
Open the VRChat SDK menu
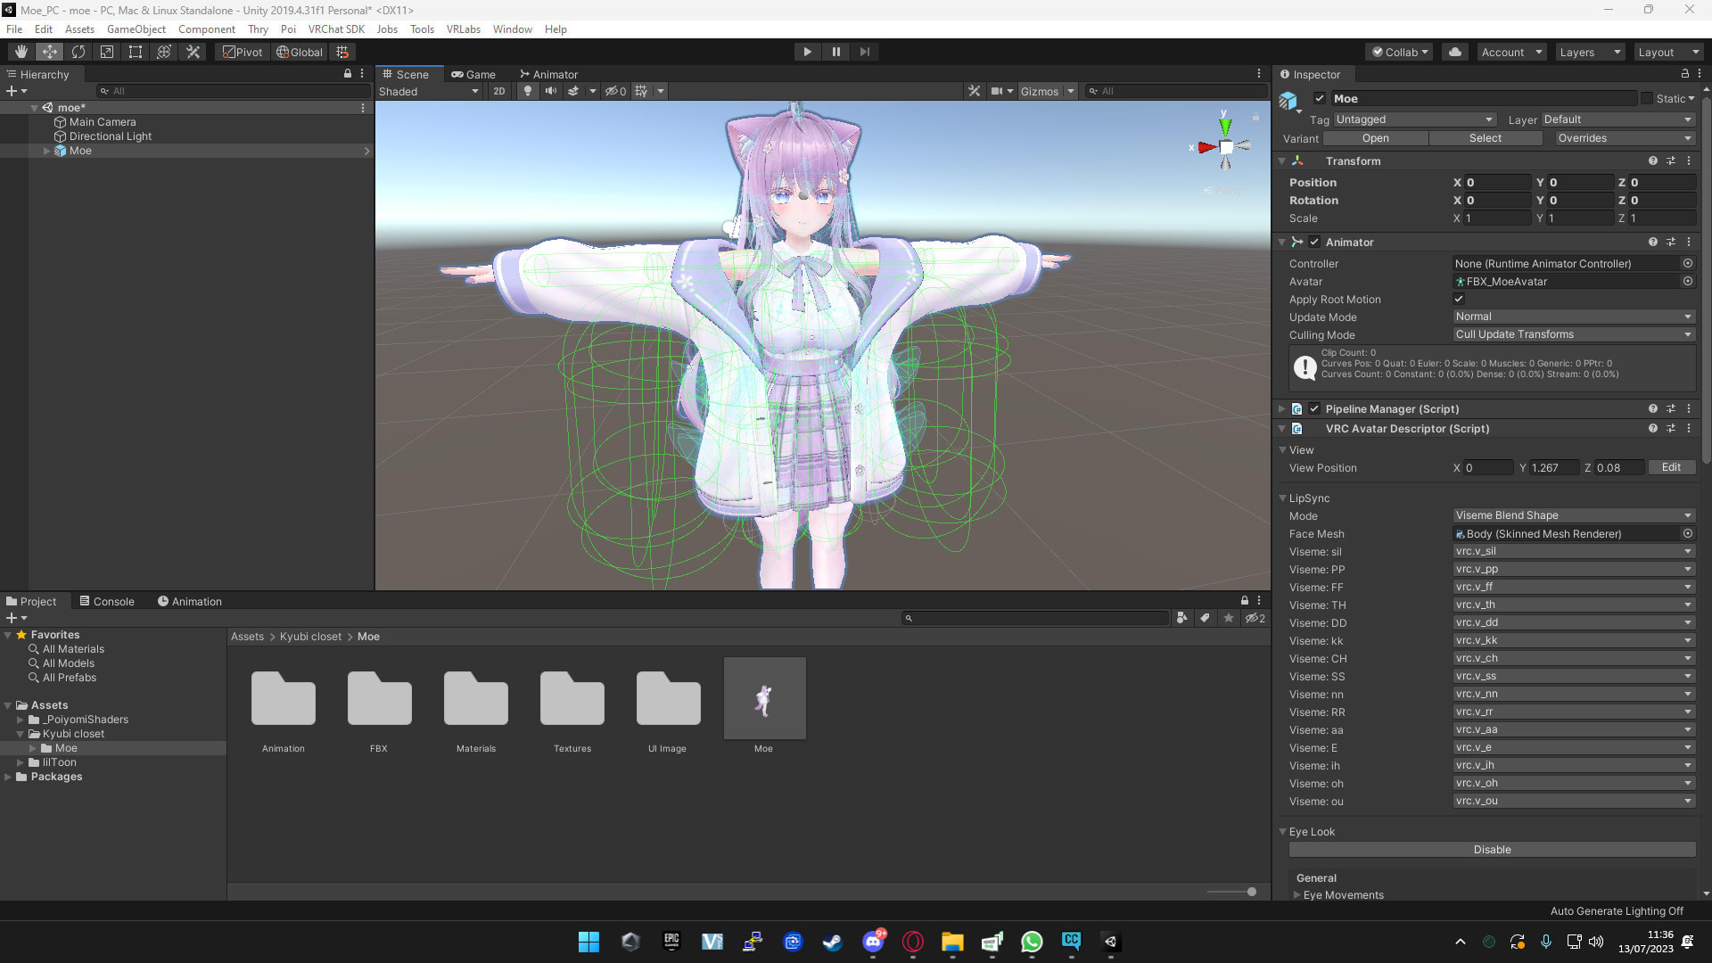pyautogui.click(x=336, y=29)
